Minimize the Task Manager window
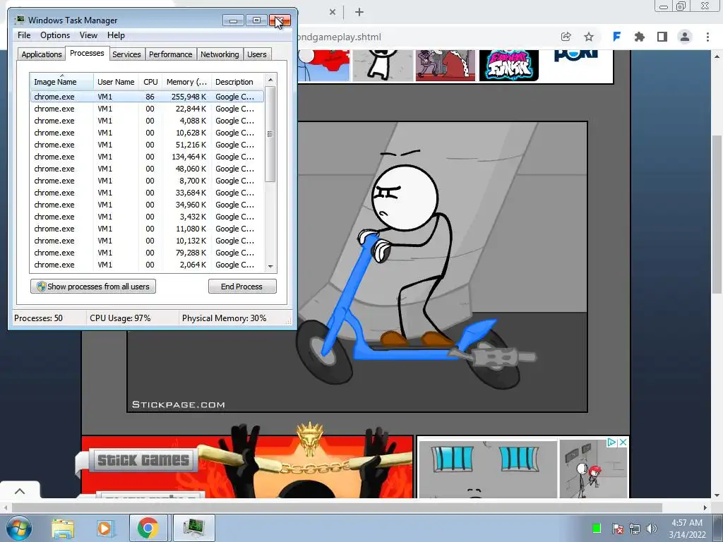 coord(233,20)
